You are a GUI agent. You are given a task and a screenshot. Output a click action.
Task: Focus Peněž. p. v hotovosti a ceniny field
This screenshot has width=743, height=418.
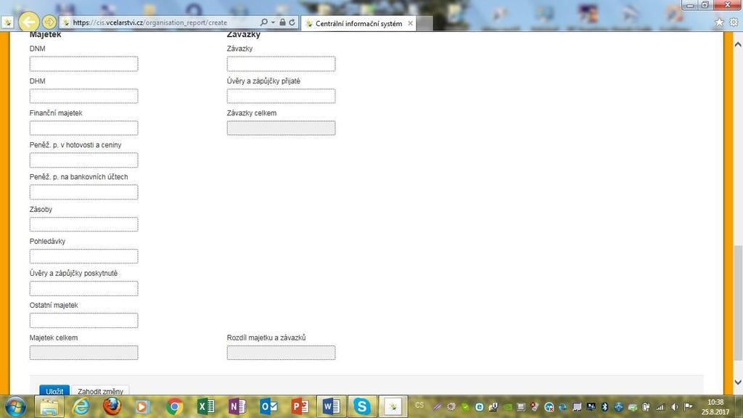84,160
